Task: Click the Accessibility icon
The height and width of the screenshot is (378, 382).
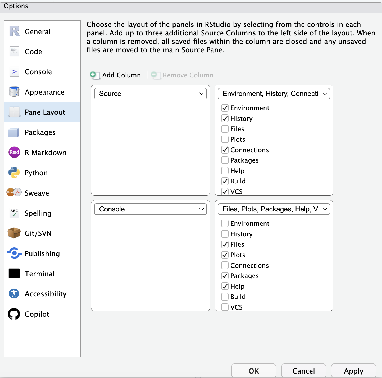Action: (14, 293)
